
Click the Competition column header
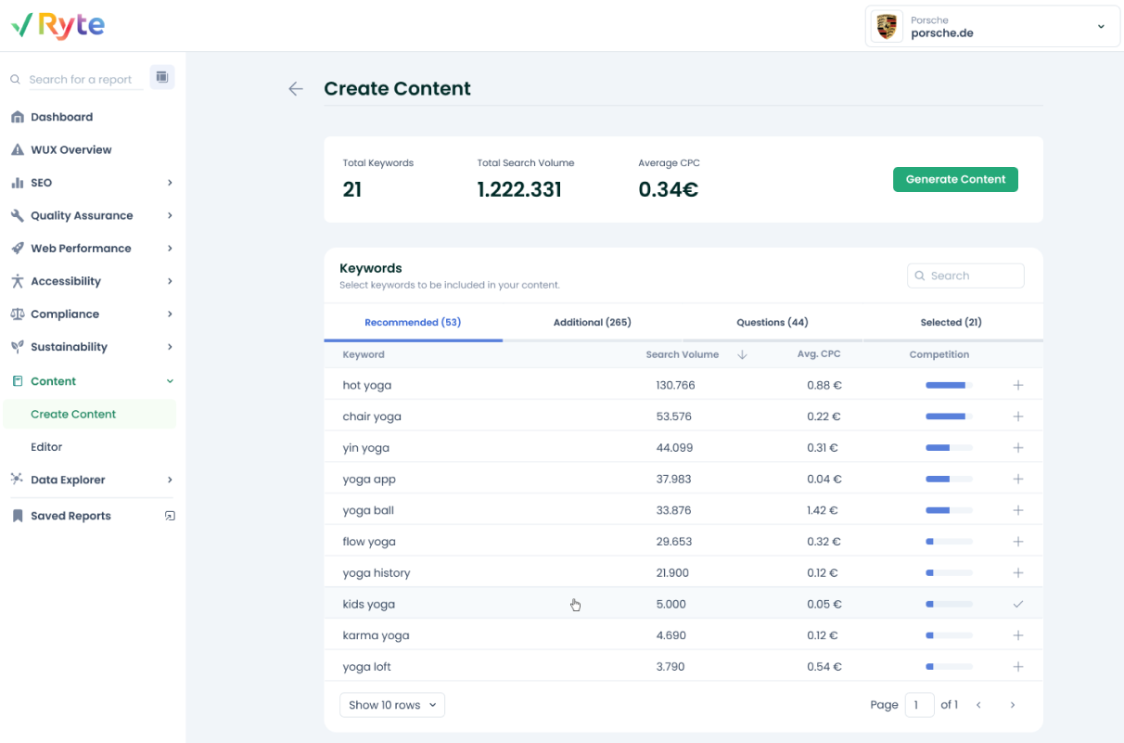(x=939, y=354)
